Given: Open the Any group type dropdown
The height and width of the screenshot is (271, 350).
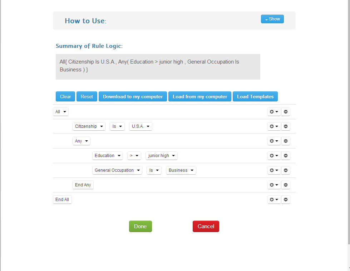Looking at the screenshot, I should (82, 141).
